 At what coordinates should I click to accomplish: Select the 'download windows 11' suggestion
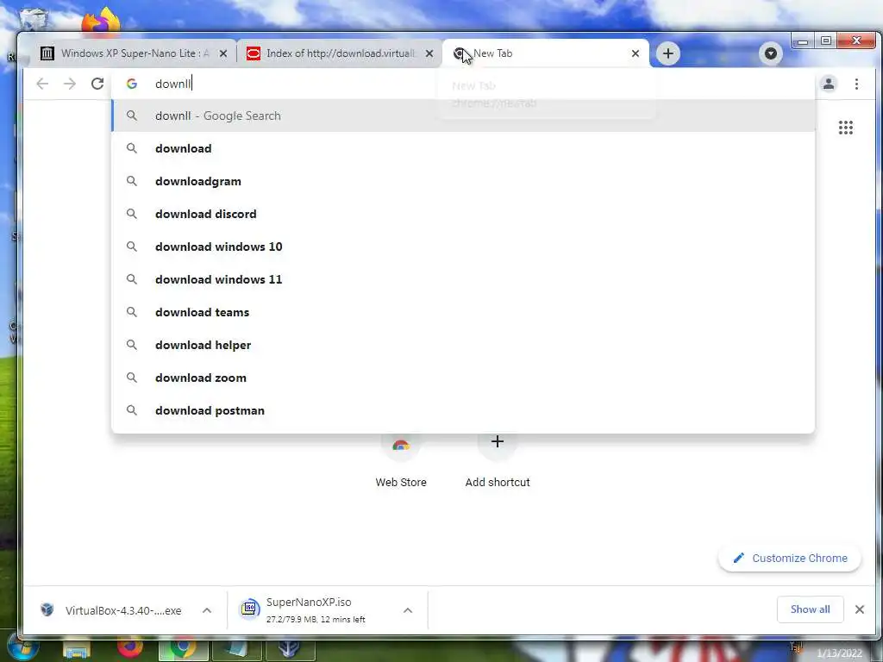tap(463, 279)
